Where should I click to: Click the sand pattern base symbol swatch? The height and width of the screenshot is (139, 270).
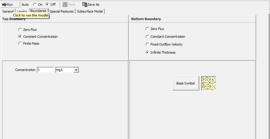[208, 84]
